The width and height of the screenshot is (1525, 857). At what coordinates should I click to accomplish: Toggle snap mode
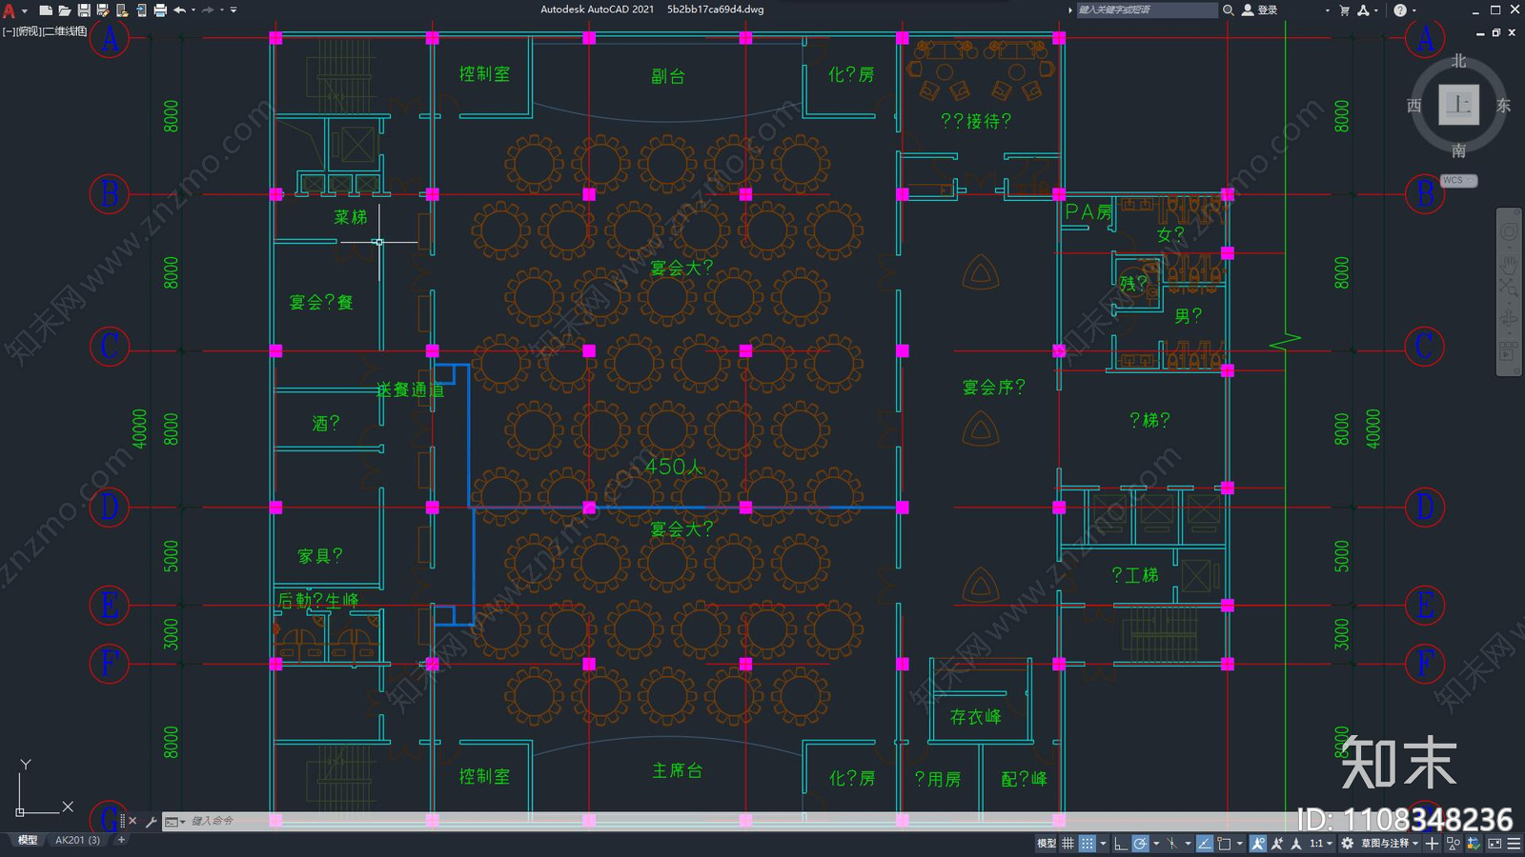(1087, 844)
